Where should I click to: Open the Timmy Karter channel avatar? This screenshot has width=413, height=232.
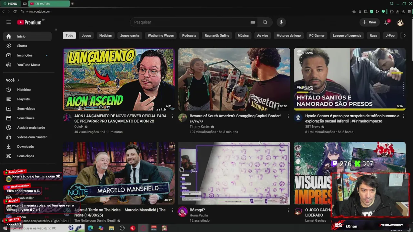click(183, 118)
